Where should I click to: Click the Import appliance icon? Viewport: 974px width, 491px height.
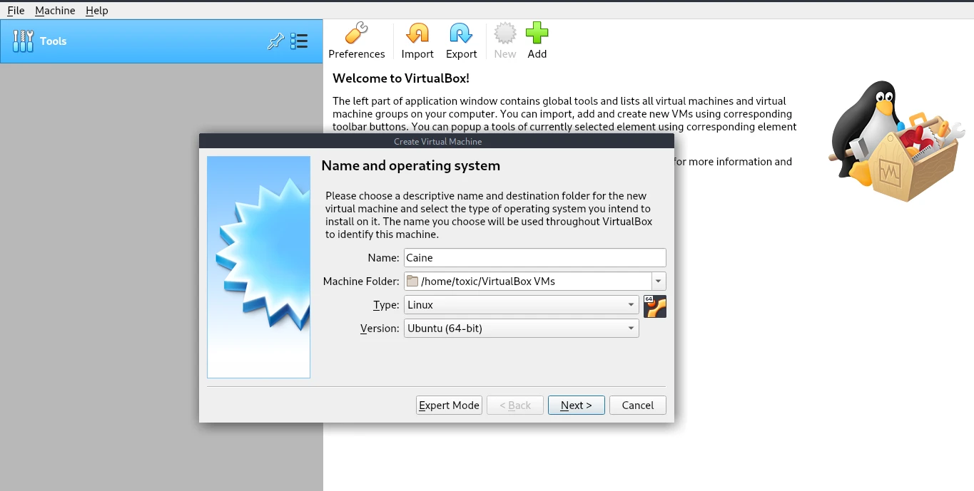tap(417, 40)
